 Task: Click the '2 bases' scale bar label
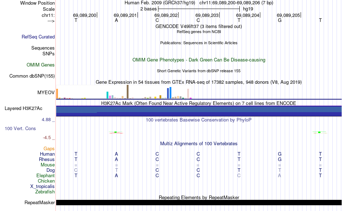coord(149,9)
